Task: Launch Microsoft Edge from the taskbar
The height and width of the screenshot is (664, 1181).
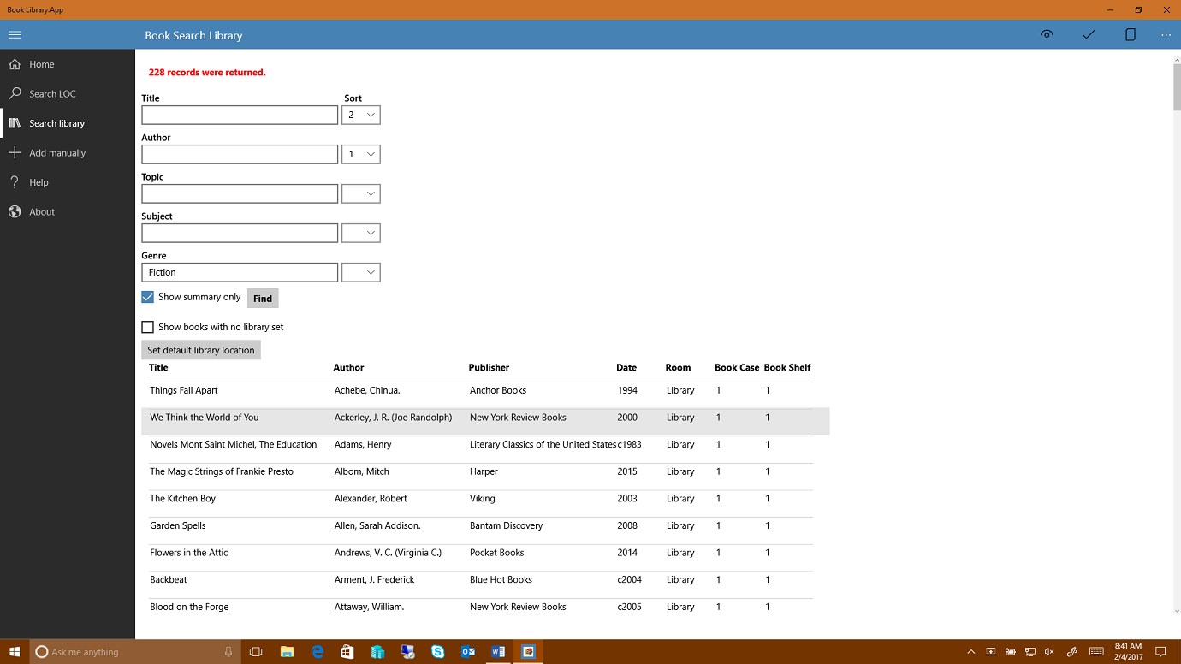Action: 317,652
